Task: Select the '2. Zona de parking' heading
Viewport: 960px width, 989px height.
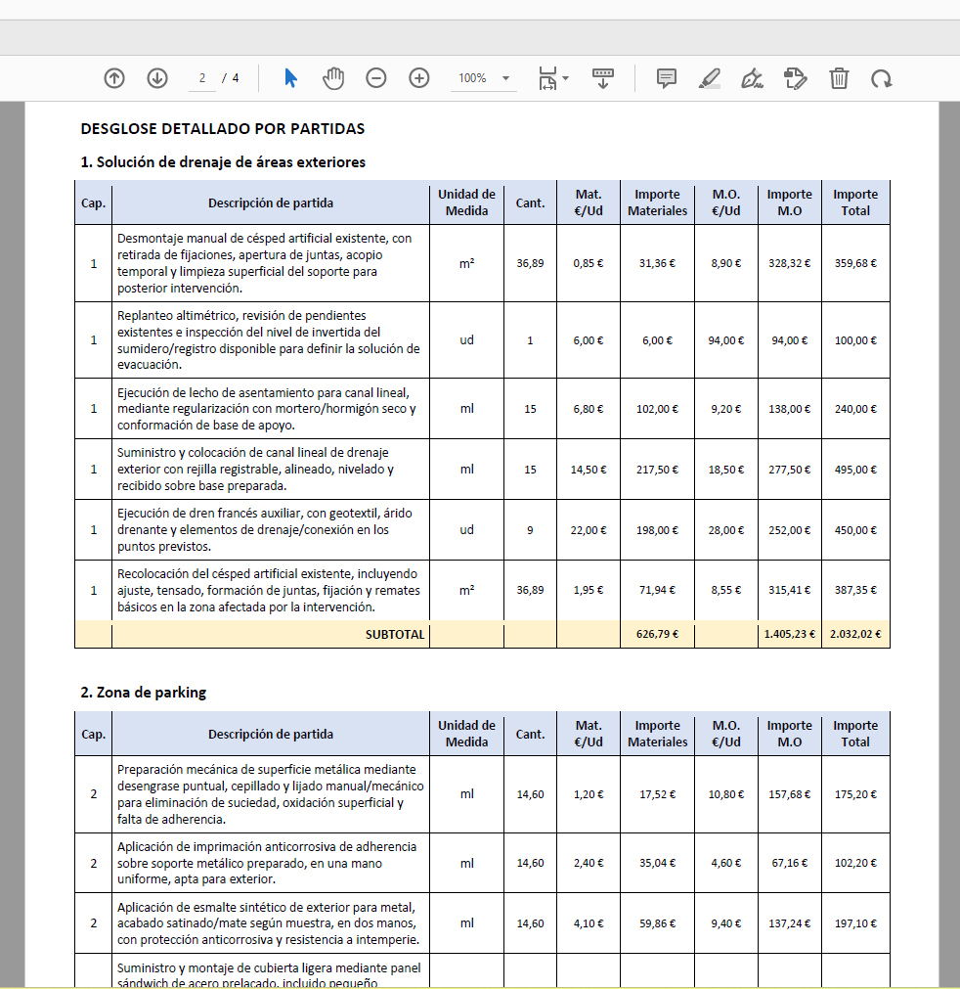Action: click(143, 693)
